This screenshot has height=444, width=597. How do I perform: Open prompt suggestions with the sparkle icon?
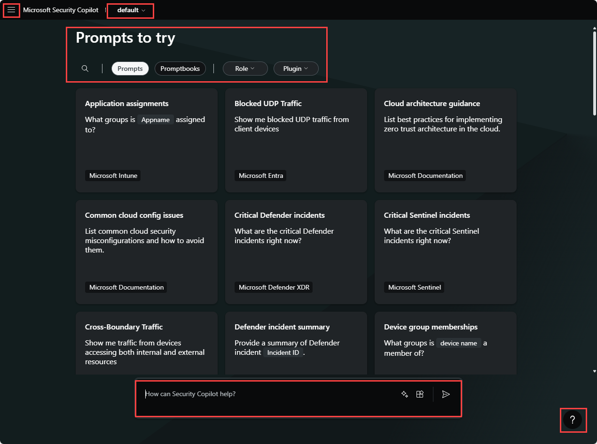tap(405, 394)
